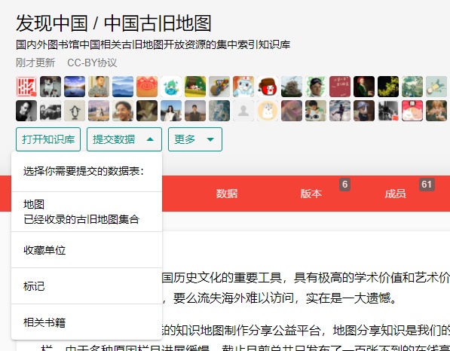
Task: Click the fur-hat Canada ball avatar
Action: click(267, 87)
